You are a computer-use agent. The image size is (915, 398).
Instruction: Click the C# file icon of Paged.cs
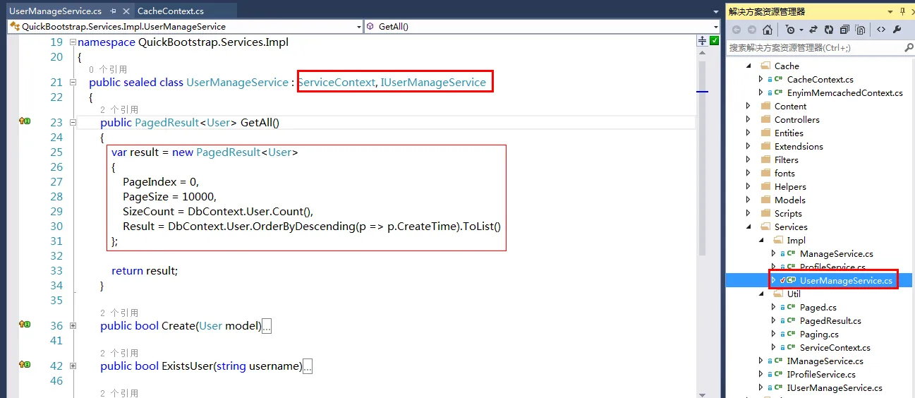[x=790, y=307]
